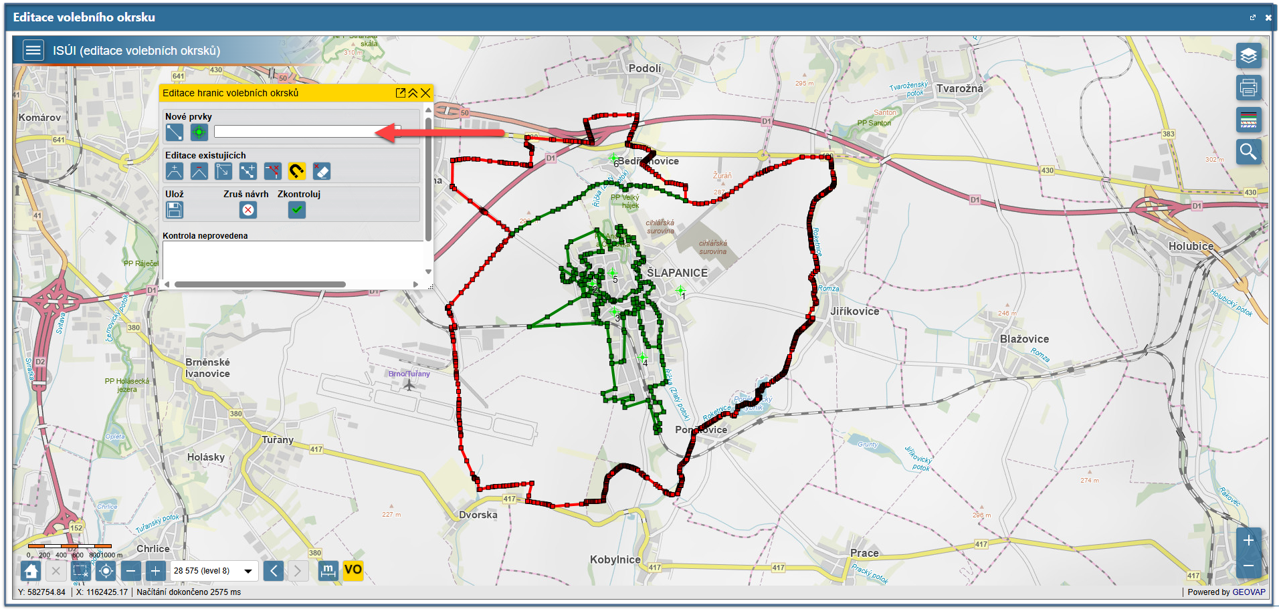Open the map layers panel
Screen dimensions: 1279x611
1248,55
